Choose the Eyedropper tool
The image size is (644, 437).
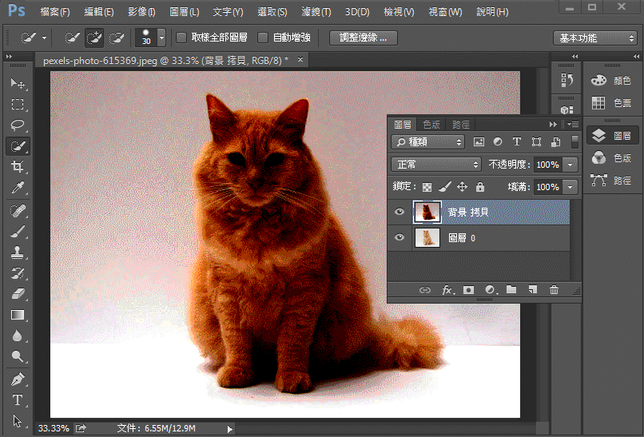tap(18, 188)
